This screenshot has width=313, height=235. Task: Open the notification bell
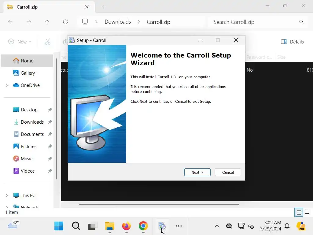pos(287,226)
